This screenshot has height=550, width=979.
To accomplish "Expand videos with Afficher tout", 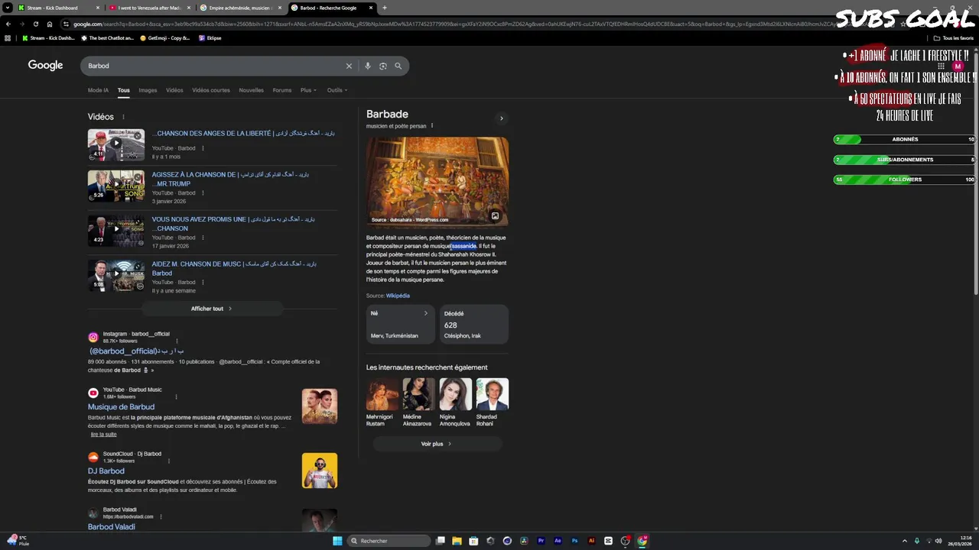I will 212,309.
